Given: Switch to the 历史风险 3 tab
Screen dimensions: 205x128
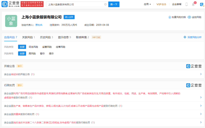Looking at the screenshot, I should 46,37.
